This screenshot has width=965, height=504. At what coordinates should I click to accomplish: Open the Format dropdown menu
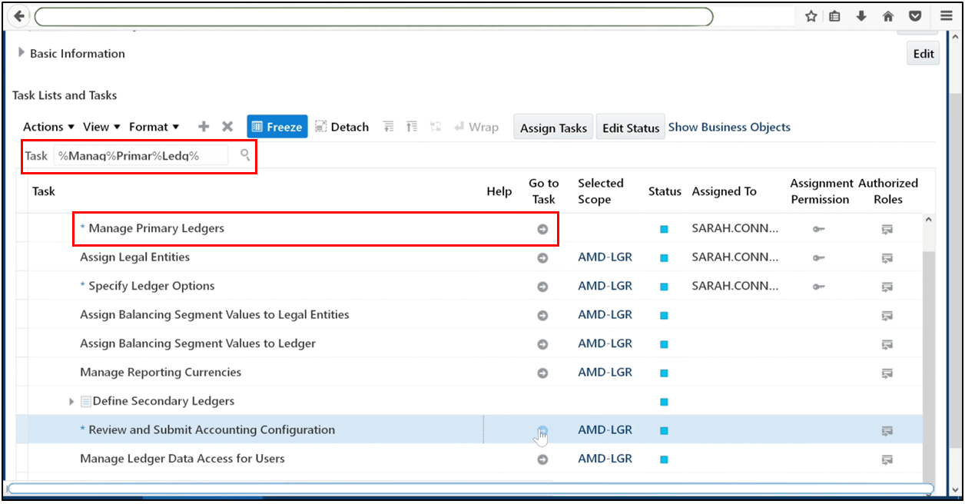point(154,126)
